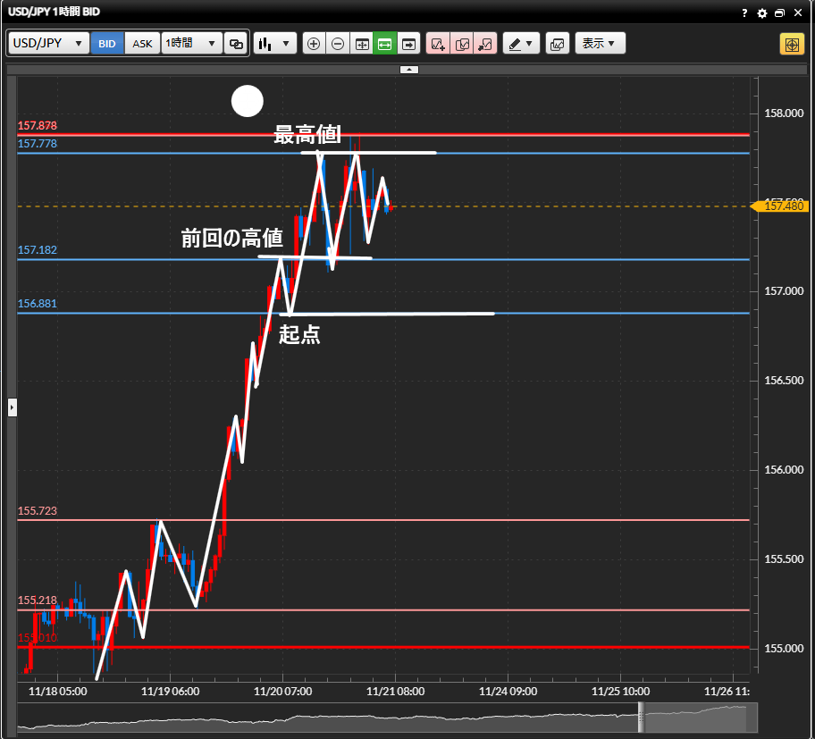Toggle the green auto-fit width button
This screenshot has width=815, height=739.
(384, 43)
